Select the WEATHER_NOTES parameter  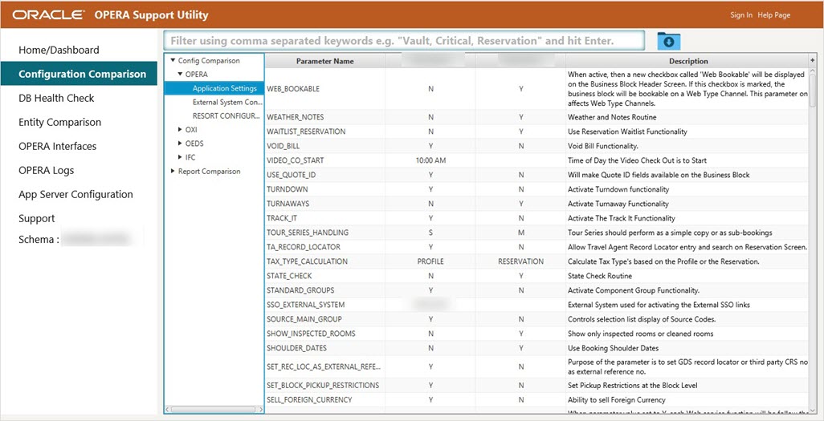pyautogui.click(x=296, y=117)
